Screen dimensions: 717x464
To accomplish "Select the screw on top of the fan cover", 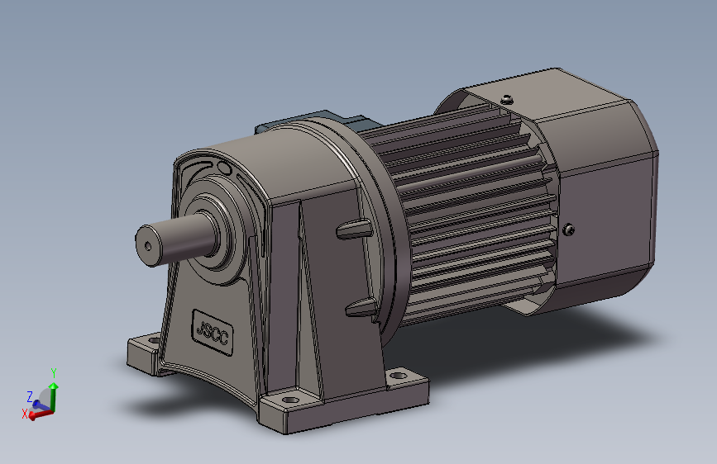I will pos(507,98).
